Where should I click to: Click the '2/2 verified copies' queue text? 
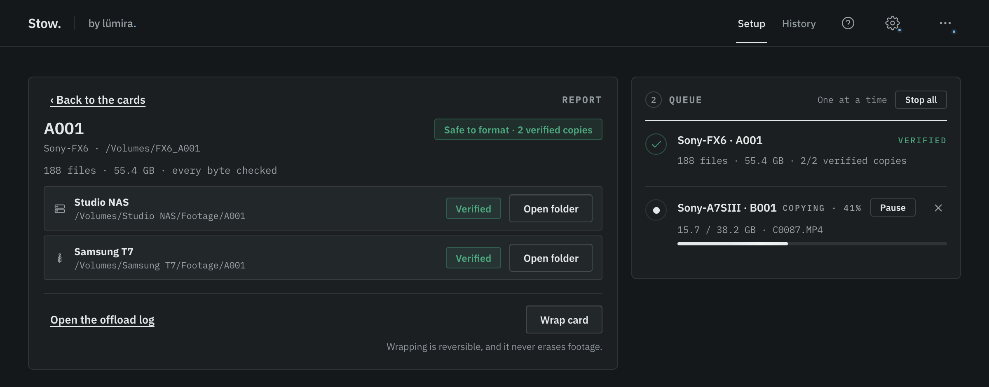tap(853, 161)
